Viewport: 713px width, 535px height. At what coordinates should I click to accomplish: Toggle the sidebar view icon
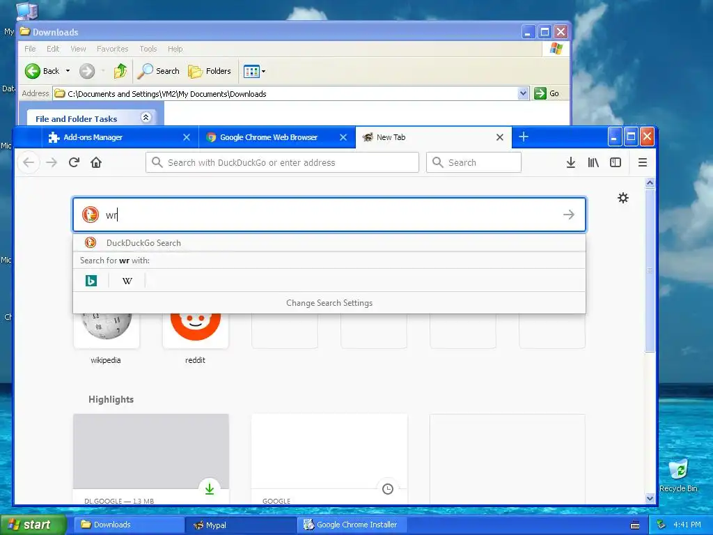pos(616,162)
